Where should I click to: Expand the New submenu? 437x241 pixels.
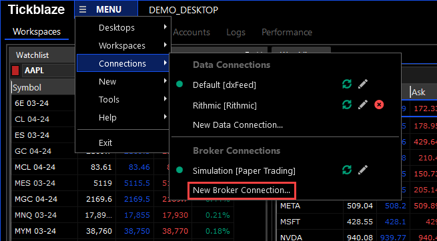pyautogui.click(x=123, y=81)
